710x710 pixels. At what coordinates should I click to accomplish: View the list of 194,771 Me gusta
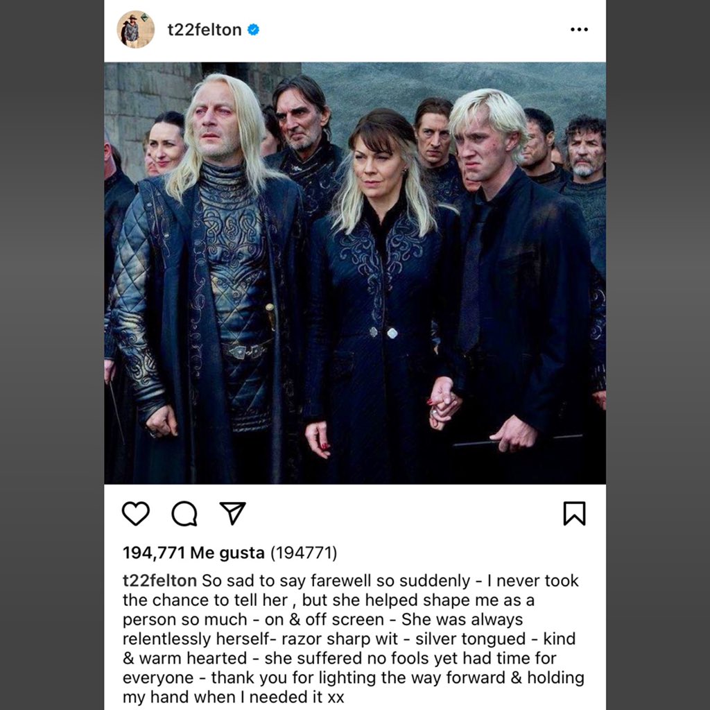(x=194, y=553)
